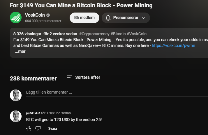Open the Sortera efter sorting menu

[x=84, y=77]
